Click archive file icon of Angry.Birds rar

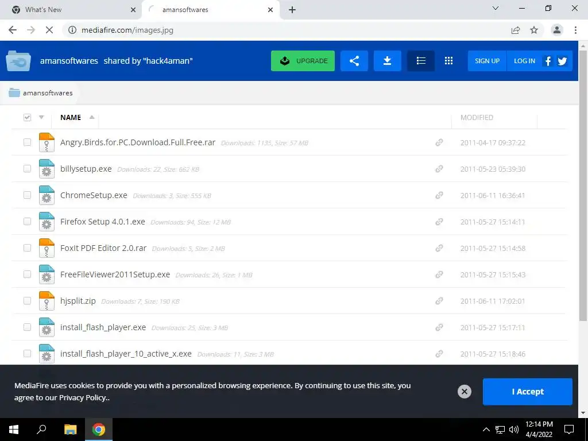[x=47, y=142]
